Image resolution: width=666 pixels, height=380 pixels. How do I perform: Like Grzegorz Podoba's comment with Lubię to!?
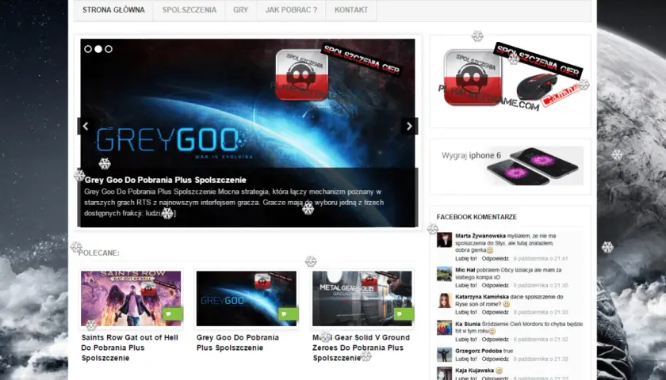click(x=466, y=359)
